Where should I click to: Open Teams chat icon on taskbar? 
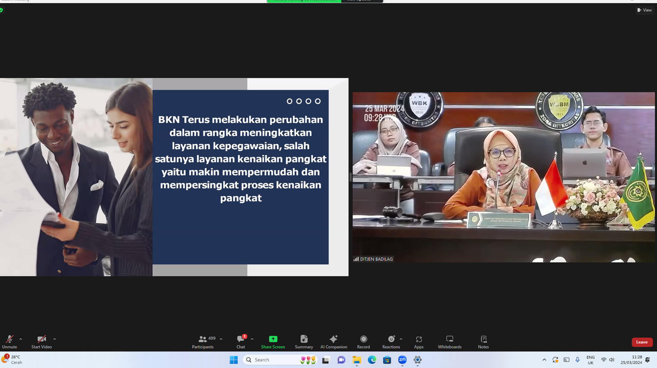(341, 360)
